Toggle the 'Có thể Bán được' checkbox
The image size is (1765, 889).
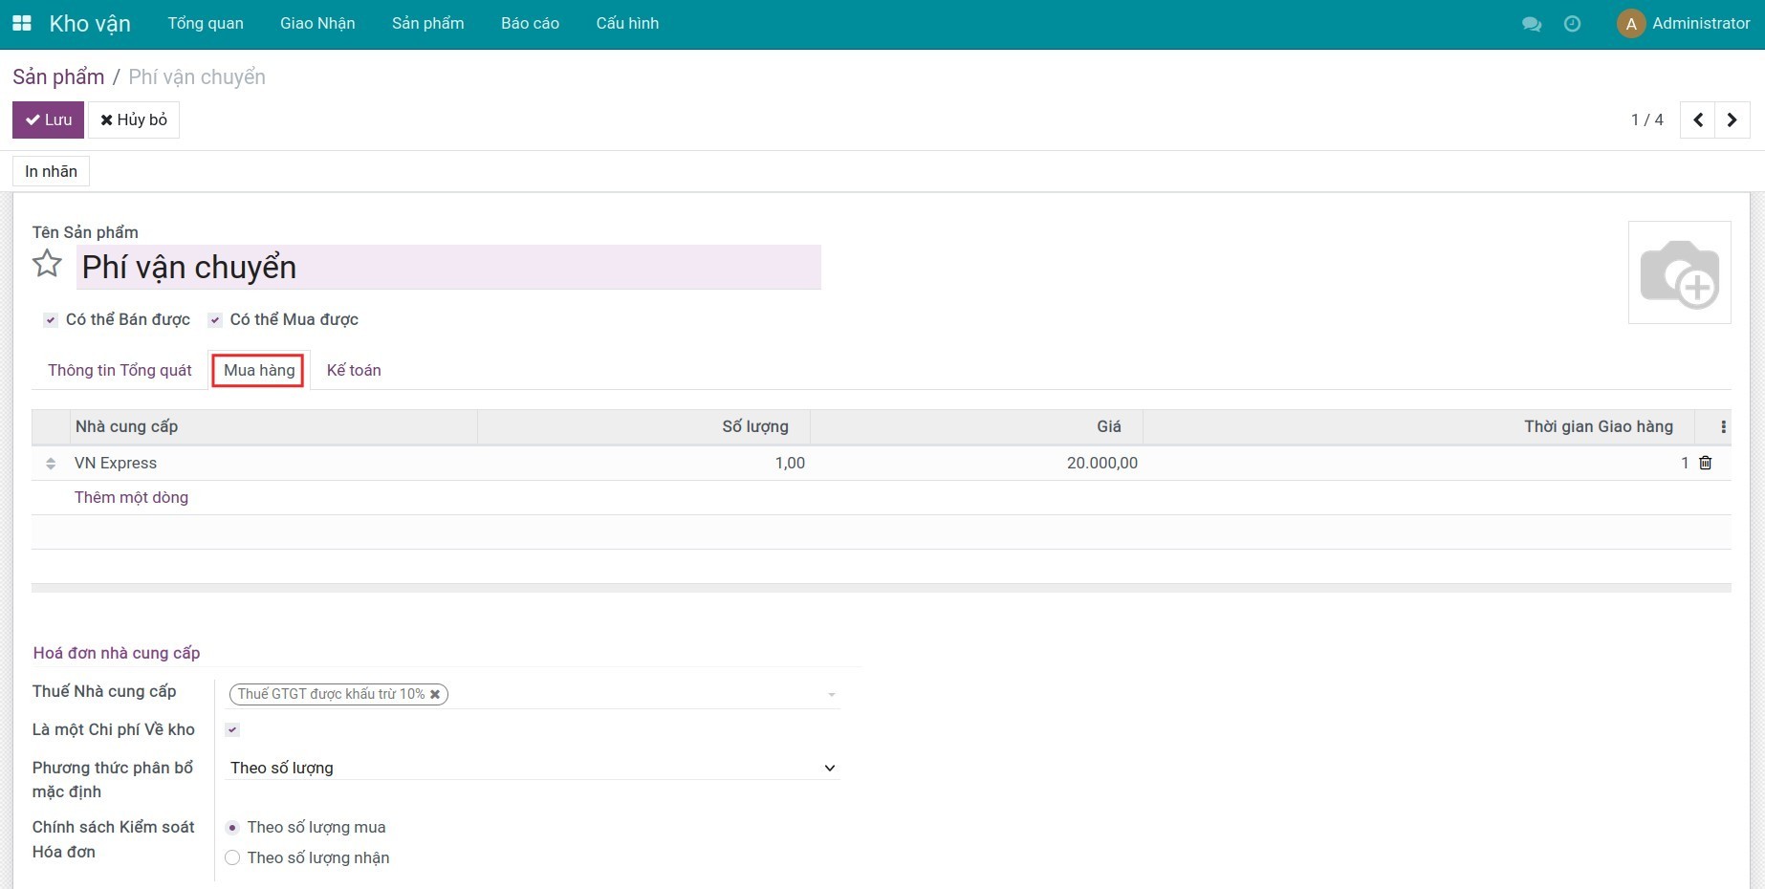pyautogui.click(x=51, y=320)
